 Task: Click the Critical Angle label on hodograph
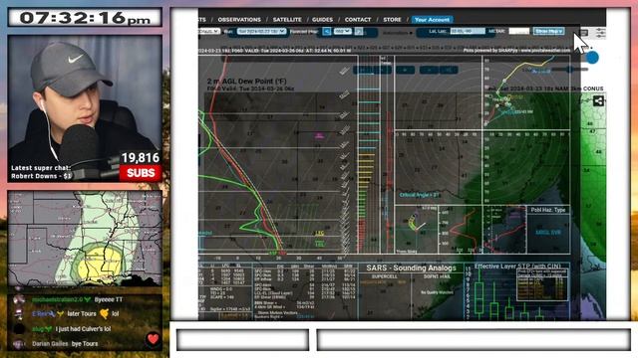pos(419,195)
